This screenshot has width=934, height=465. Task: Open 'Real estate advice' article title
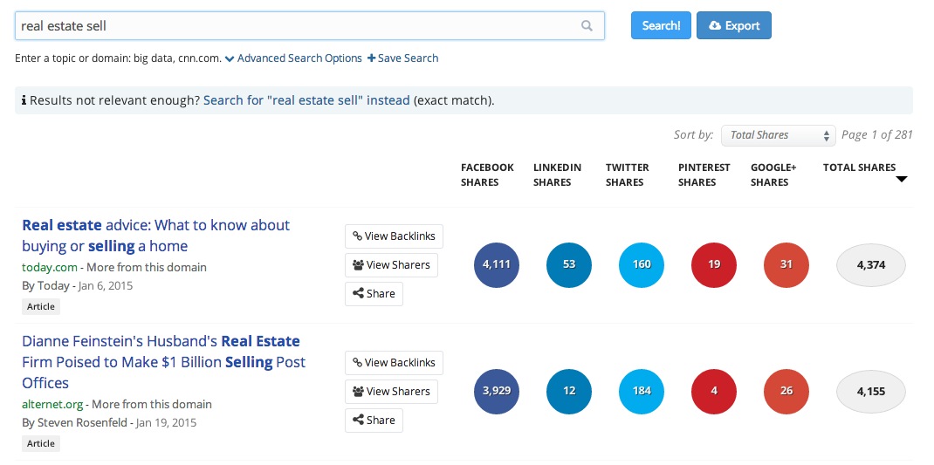pyautogui.click(x=156, y=236)
